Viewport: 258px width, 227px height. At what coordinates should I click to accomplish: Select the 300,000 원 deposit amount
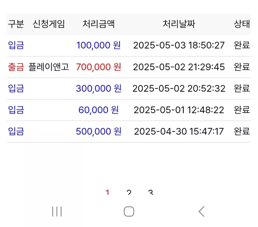(99, 89)
